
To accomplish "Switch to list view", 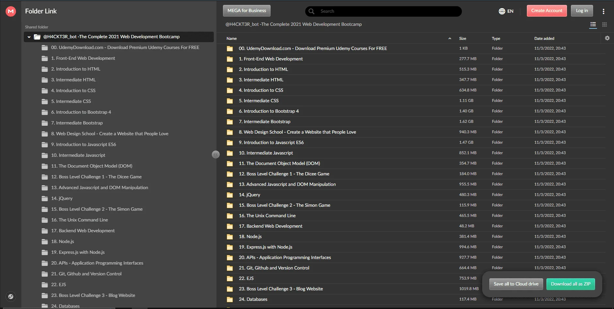I will click(593, 24).
